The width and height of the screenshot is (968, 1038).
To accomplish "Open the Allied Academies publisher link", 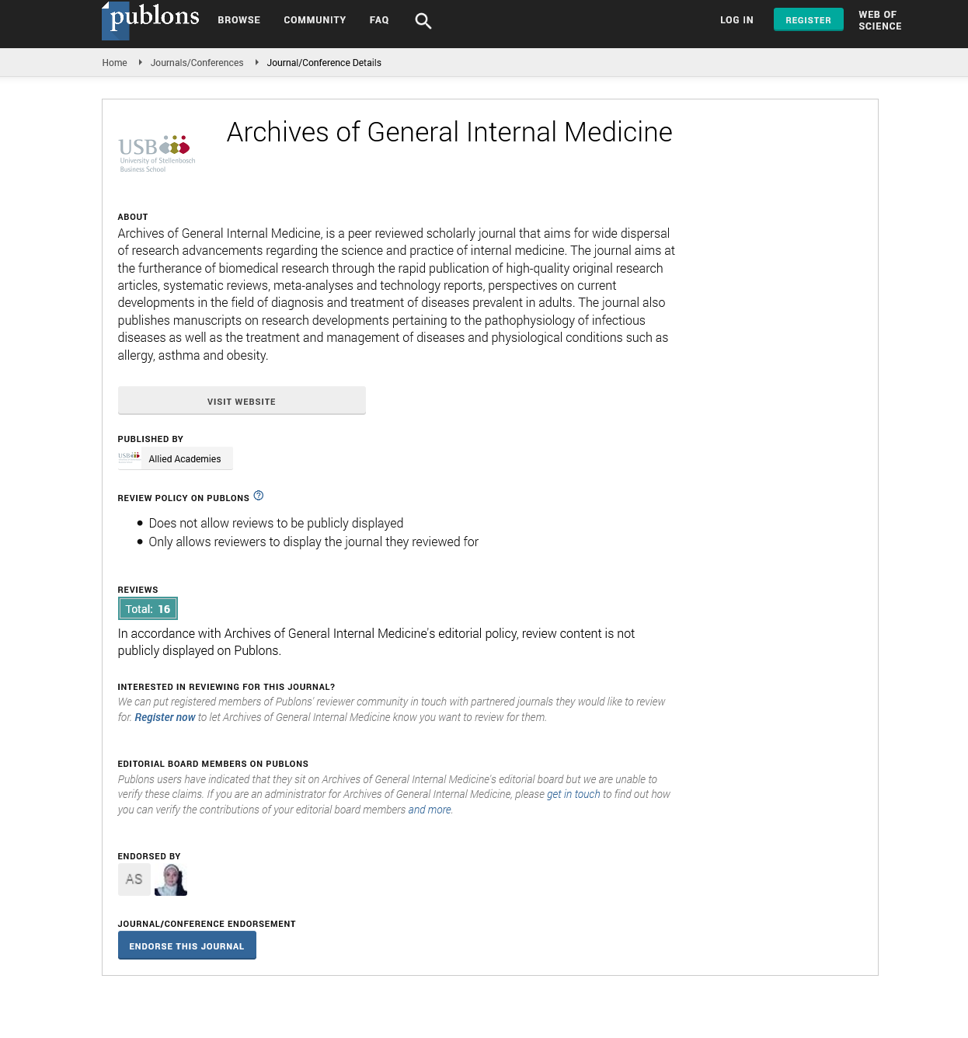I will tap(185, 459).
